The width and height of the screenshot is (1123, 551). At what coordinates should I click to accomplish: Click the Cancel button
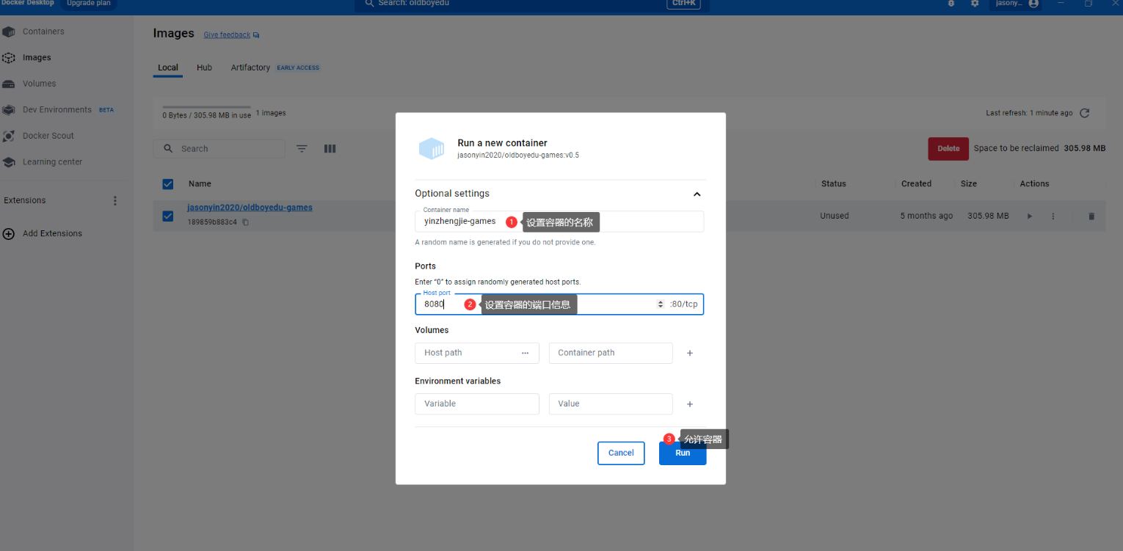pyautogui.click(x=621, y=453)
